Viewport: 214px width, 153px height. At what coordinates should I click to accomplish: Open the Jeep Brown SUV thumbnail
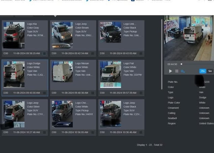click(x=62, y=35)
